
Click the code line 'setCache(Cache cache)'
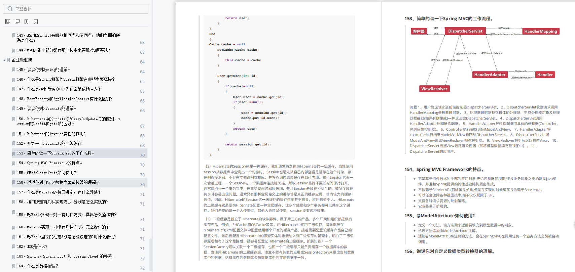[238, 50]
